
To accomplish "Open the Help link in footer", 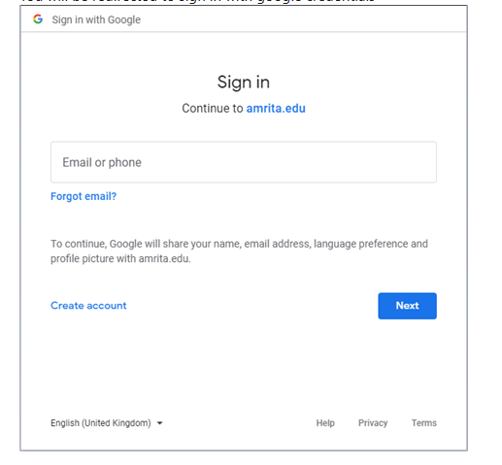I will click(x=325, y=423).
